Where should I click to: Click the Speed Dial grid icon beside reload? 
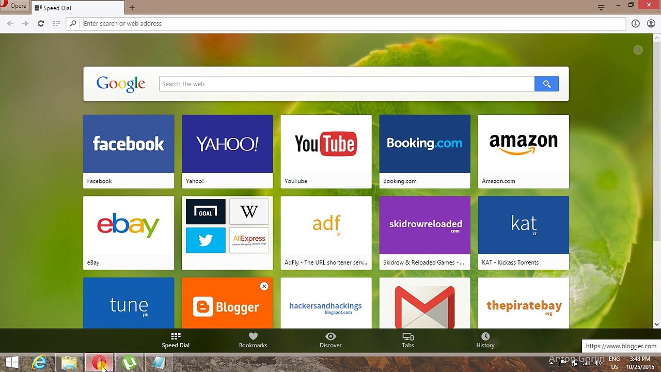(x=56, y=23)
